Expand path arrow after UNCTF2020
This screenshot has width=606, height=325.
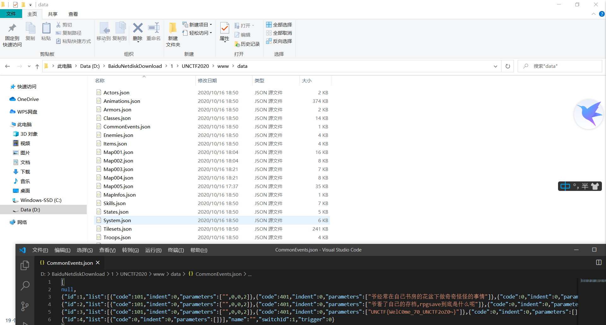tap(213, 66)
